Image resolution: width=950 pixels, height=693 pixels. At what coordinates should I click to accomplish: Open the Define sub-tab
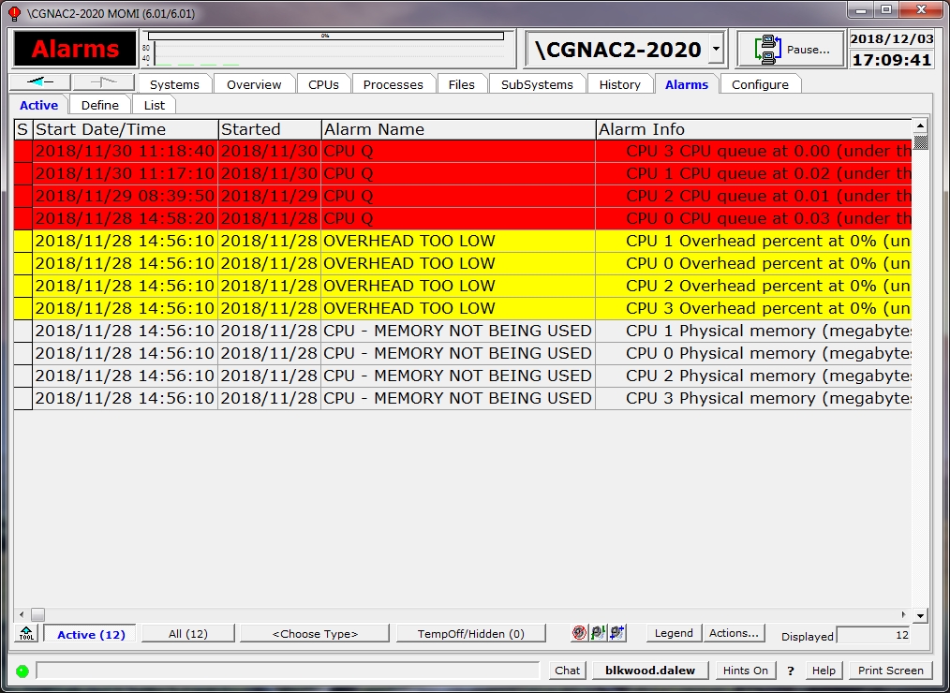99,105
